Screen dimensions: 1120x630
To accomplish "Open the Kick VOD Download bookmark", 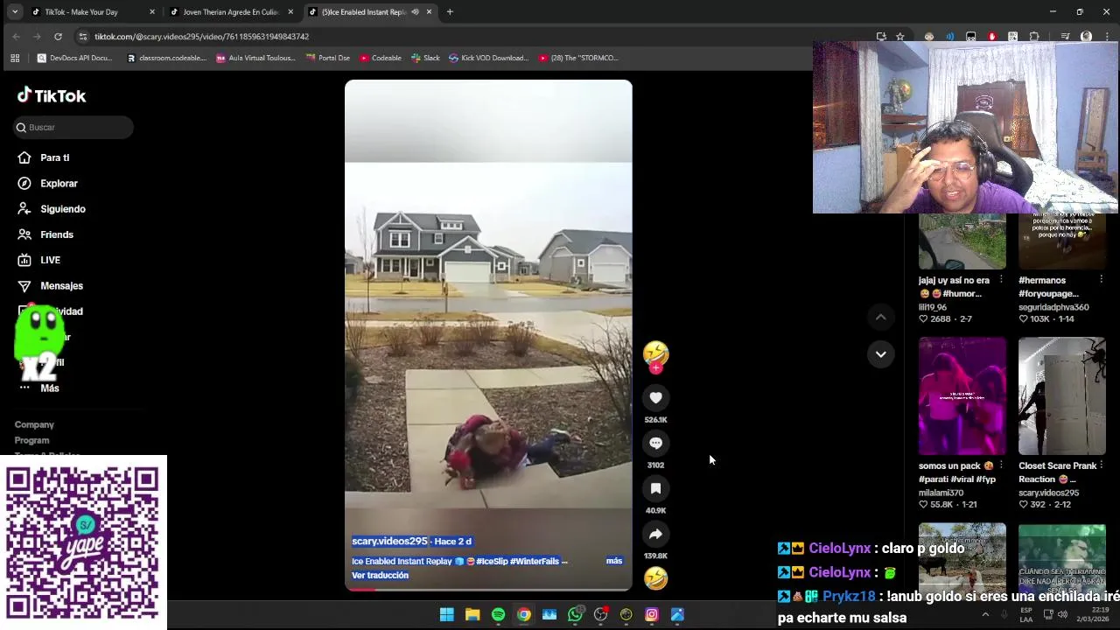I will click(x=488, y=58).
